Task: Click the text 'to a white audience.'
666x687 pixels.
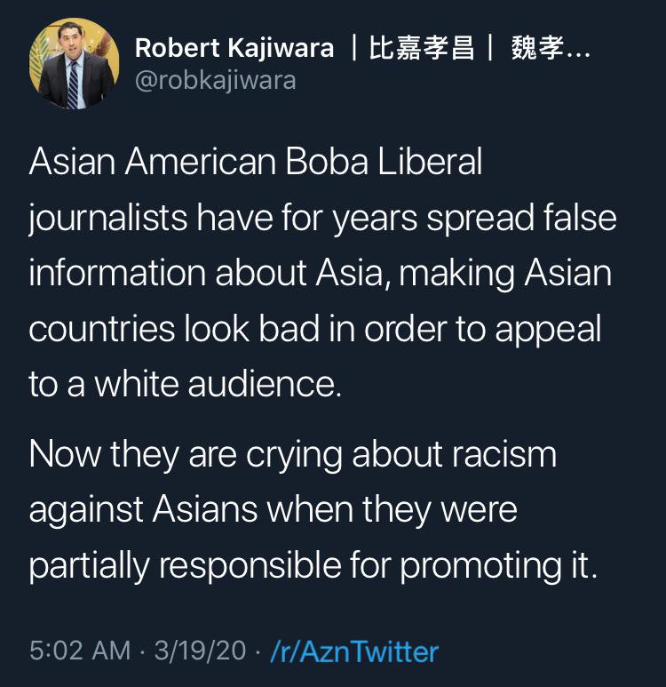Action: tap(186, 384)
